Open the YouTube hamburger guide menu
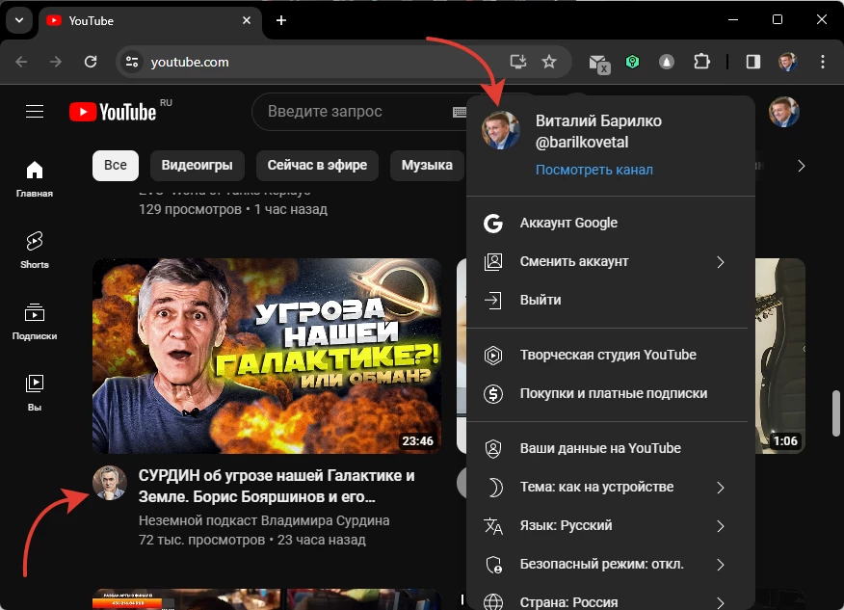Viewport: 844px width, 610px height. 35,112
